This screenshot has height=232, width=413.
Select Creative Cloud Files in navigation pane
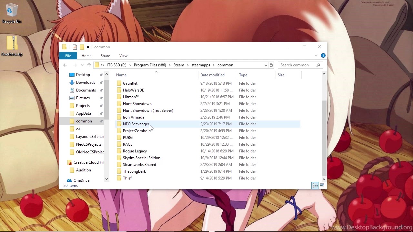pyautogui.click(x=88, y=162)
